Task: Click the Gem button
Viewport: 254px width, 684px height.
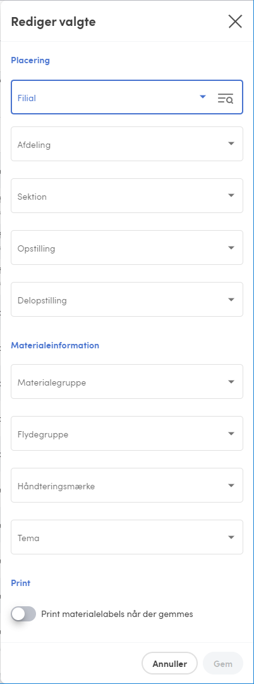Action: (x=222, y=664)
